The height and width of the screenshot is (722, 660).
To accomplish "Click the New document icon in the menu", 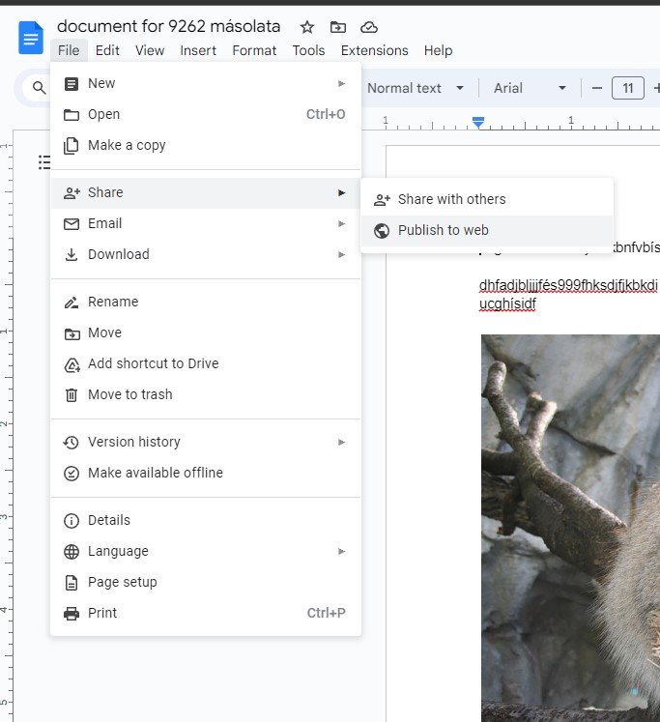I will pyautogui.click(x=72, y=84).
